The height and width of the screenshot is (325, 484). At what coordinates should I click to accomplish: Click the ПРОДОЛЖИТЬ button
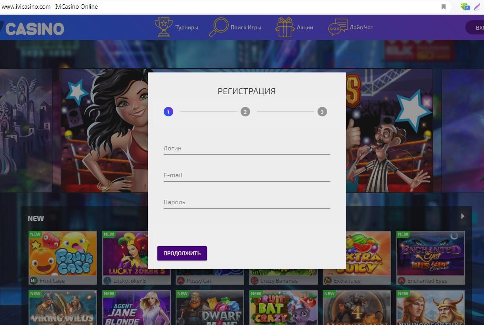click(x=182, y=253)
